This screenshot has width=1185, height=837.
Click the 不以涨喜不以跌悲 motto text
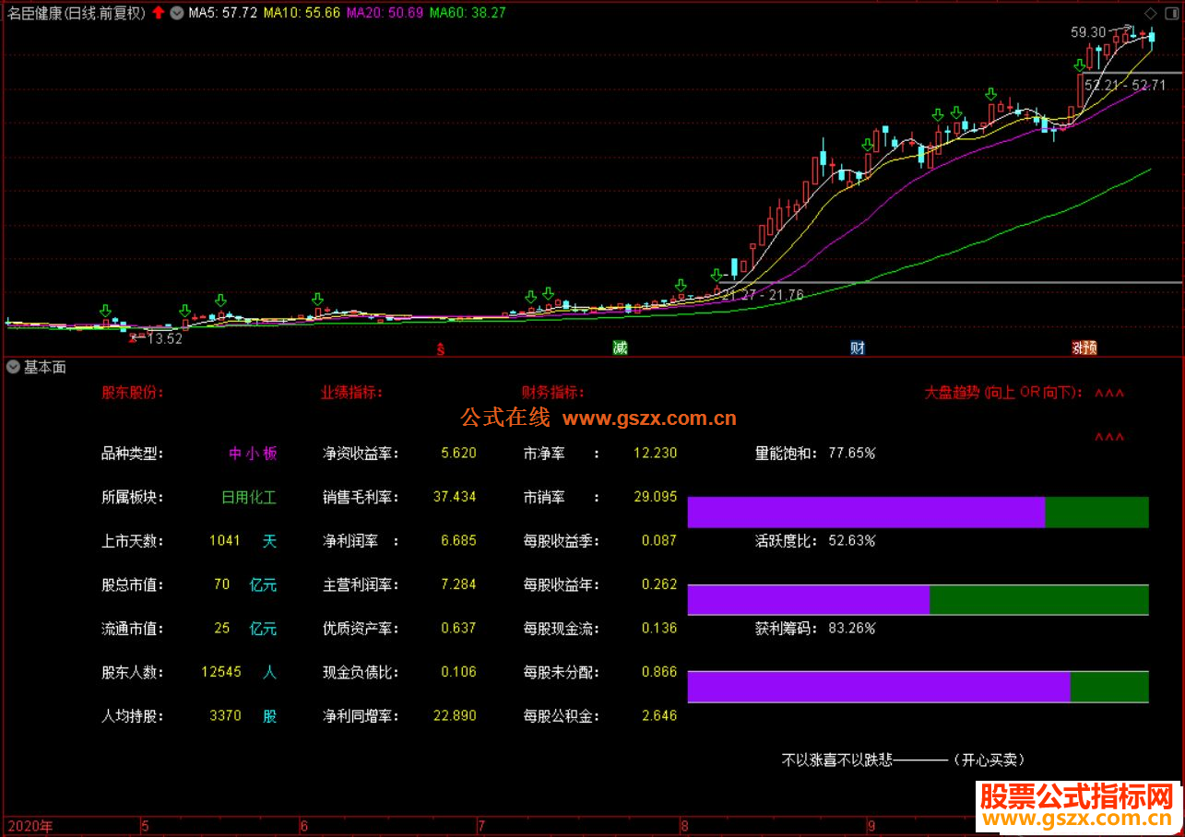(837, 760)
